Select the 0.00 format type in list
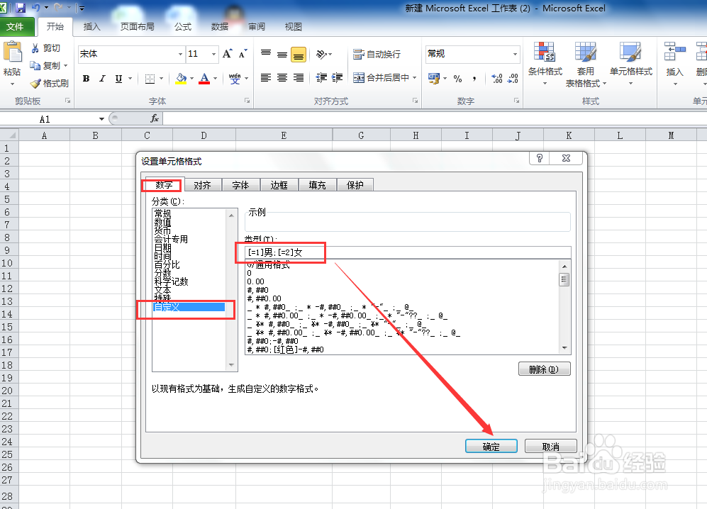Screen dimensions: 707x509 tap(256, 281)
